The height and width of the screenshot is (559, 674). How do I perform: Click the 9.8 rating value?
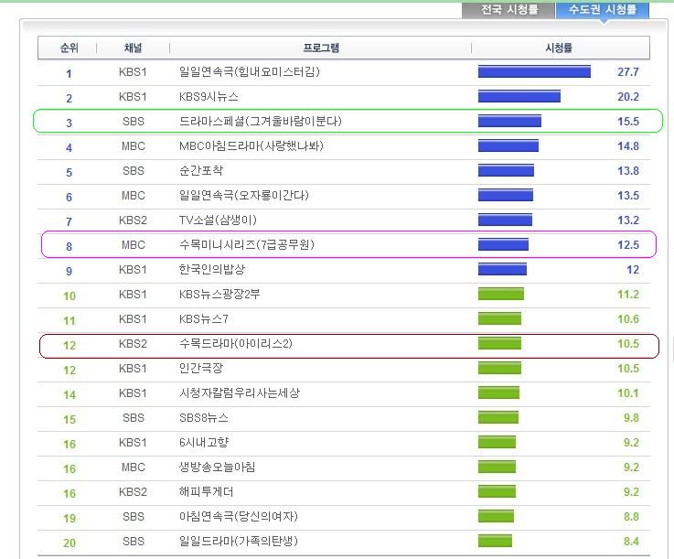(x=631, y=418)
